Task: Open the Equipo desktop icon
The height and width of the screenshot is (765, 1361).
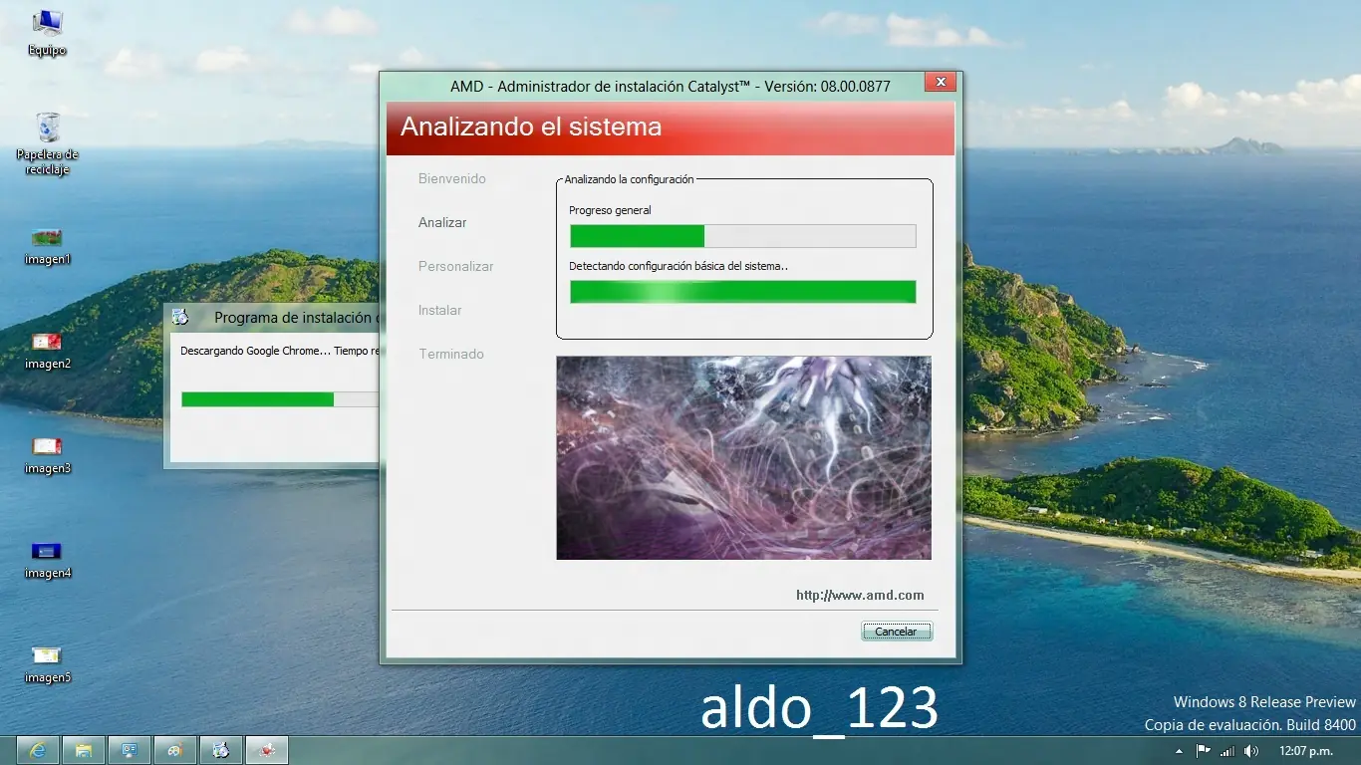Action: click(47, 32)
